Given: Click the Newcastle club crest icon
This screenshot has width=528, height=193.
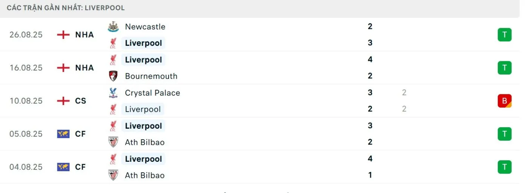Looking at the screenshot, I should coord(113,27).
